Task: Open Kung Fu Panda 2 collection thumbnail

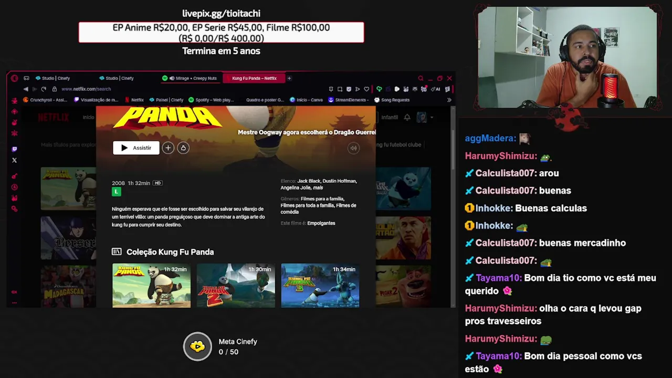Action: click(236, 286)
